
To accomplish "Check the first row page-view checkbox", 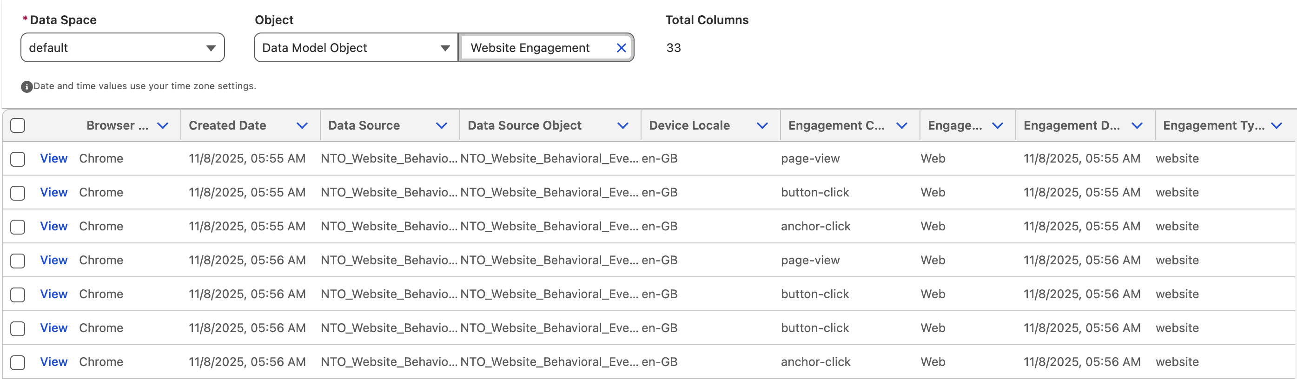I will (x=18, y=159).
